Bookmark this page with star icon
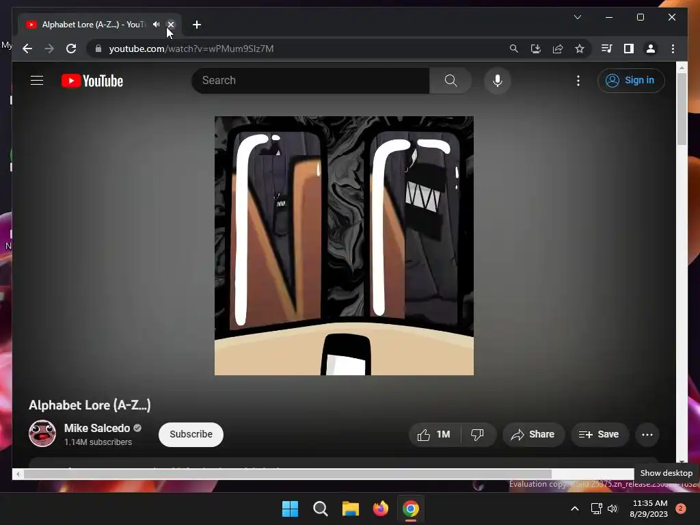This screenshot has width=700, height=525. coord(580,49)
